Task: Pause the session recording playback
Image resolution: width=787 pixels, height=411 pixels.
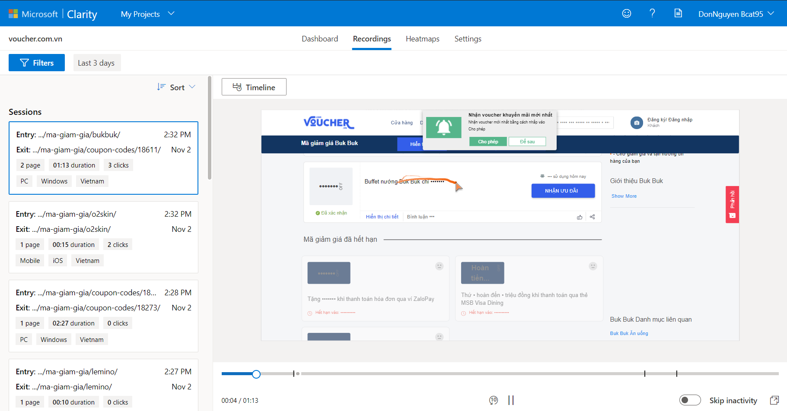Action: [511, 400]
